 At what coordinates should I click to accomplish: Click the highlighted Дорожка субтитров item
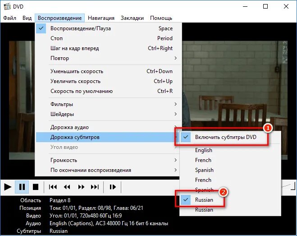[108, 137]
